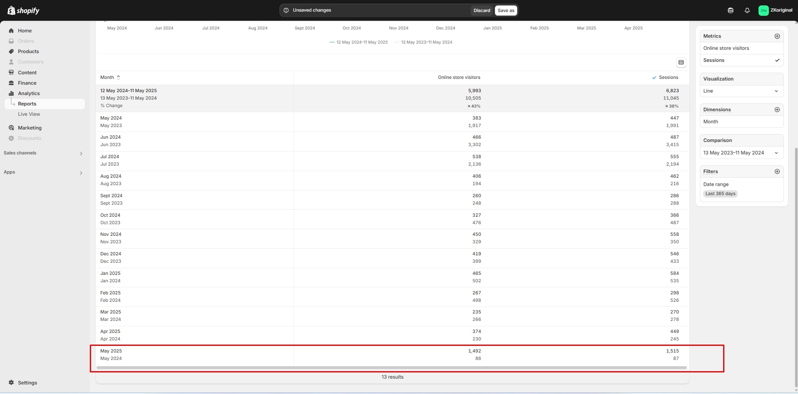Click the Shopify logo in header
This screenshot has height=394, width=798.
click(23, 10)
